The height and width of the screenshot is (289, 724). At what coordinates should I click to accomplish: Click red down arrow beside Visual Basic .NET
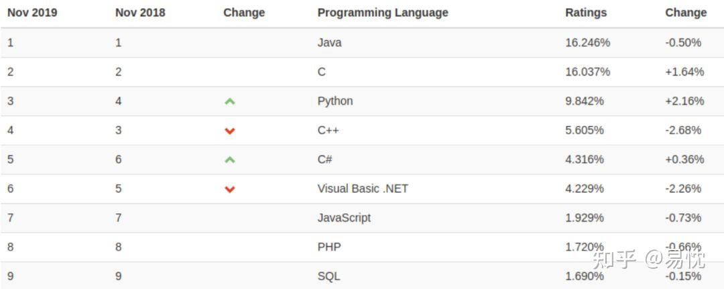230,189
